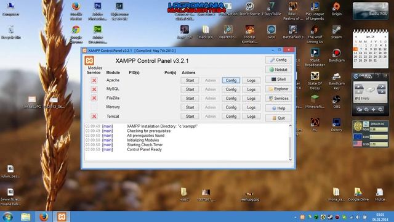Open the Windows Start menu
394x222 pixels.
tap(7, 216)
